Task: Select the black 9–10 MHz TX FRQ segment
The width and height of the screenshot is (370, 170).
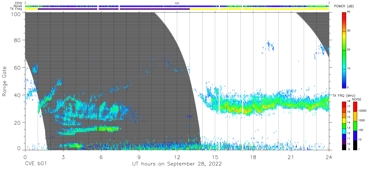Action: [x=344, y=147]
